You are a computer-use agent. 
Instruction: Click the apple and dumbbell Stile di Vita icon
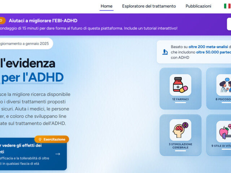(x=224, y=131)
